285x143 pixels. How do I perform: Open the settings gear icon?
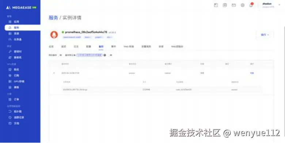point(243,5)
